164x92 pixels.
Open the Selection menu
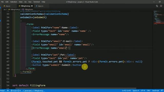point(14,2)
